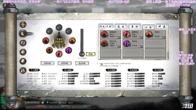This screenshot has height=110, width=196.
Task: Open the 身法 tab
Action: coord(135,26)
